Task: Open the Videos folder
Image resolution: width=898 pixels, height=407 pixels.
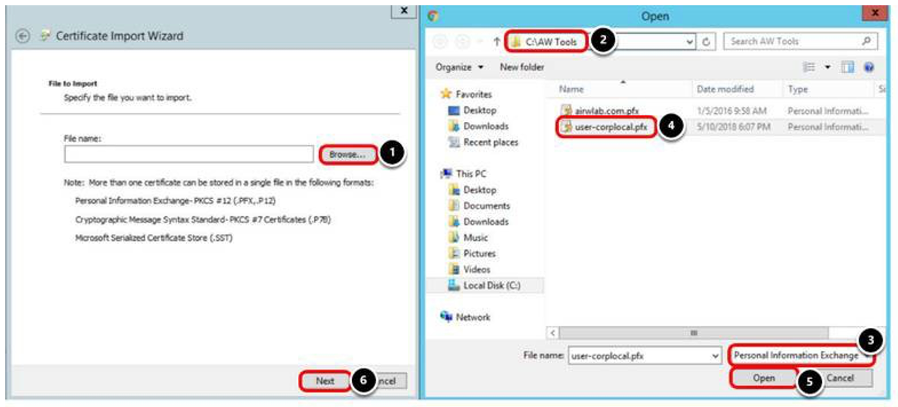Action: point(477,269)
